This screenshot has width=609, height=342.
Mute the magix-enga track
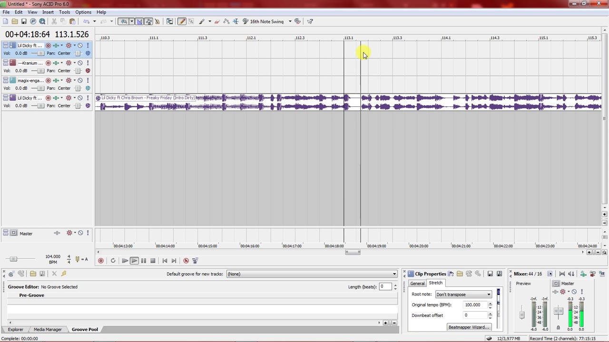tap(80, 81)
